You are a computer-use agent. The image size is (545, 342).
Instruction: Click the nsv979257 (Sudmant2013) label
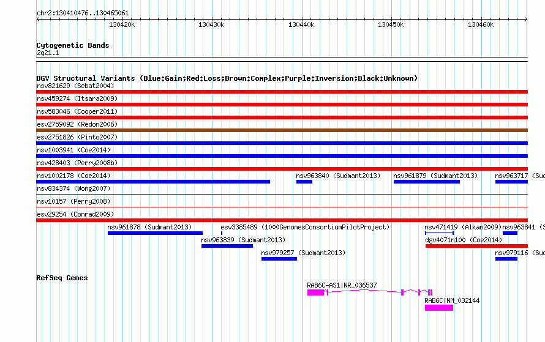click(x=303, y=253)
